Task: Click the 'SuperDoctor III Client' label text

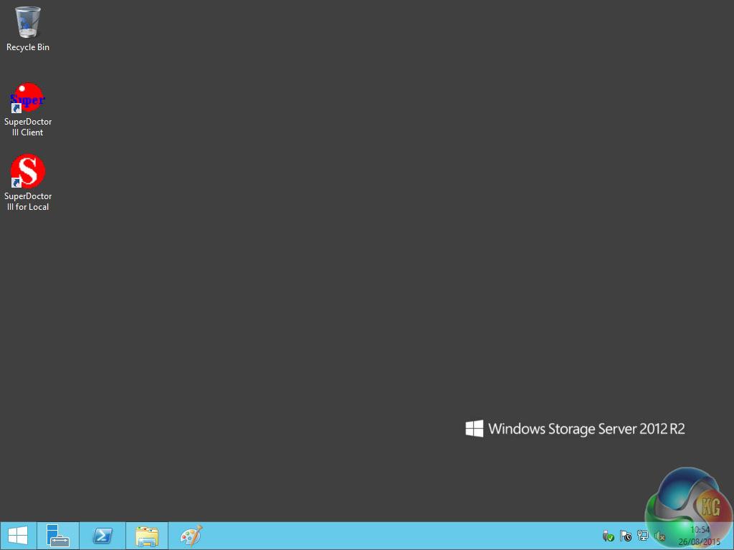Action: coord(28,127)
